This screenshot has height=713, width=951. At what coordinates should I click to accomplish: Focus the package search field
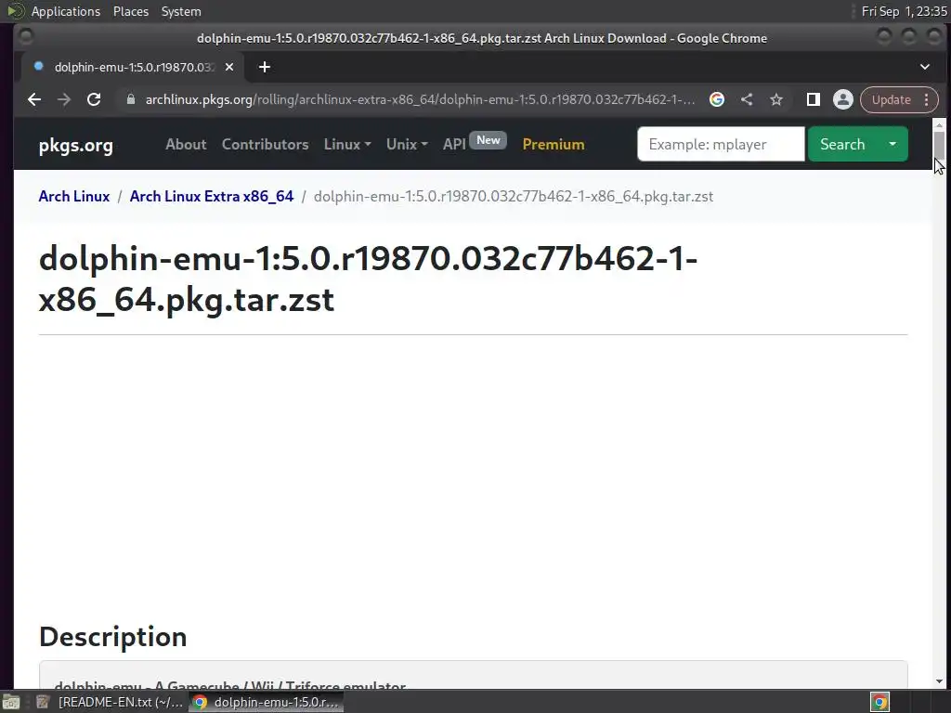721,144
